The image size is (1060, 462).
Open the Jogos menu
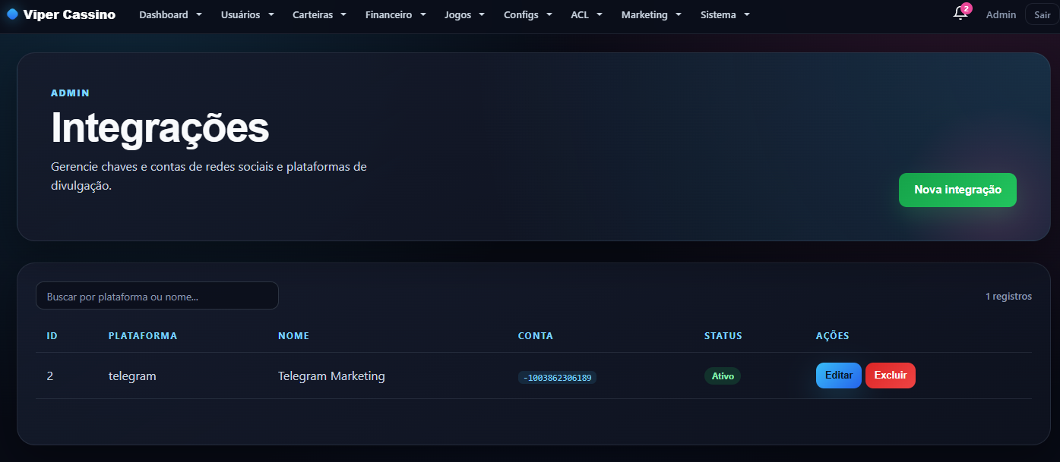point(464,14)
